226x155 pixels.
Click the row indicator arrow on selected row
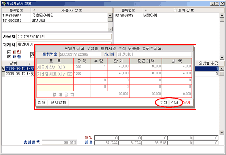[x=3, y=69]
